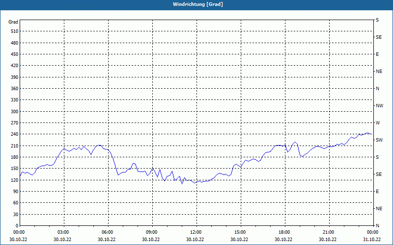Click the y-axis value "90"
Image resolution: width=393 pixels, height=245 pixels.
[16, 192]
